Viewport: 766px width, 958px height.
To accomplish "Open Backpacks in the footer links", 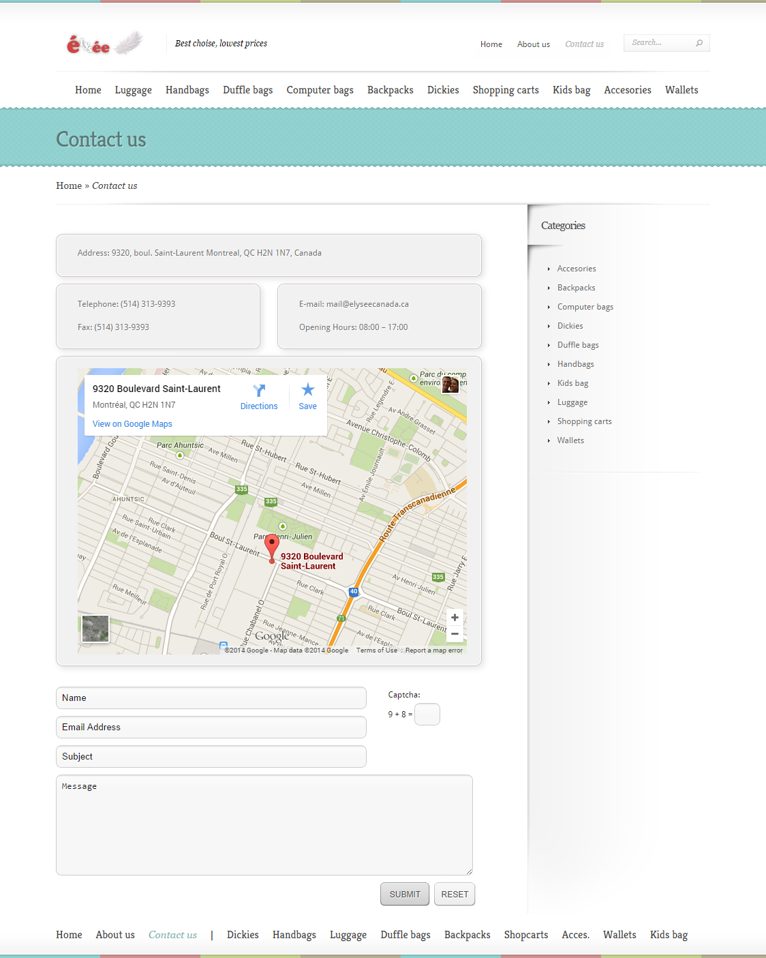I will 468,935.
